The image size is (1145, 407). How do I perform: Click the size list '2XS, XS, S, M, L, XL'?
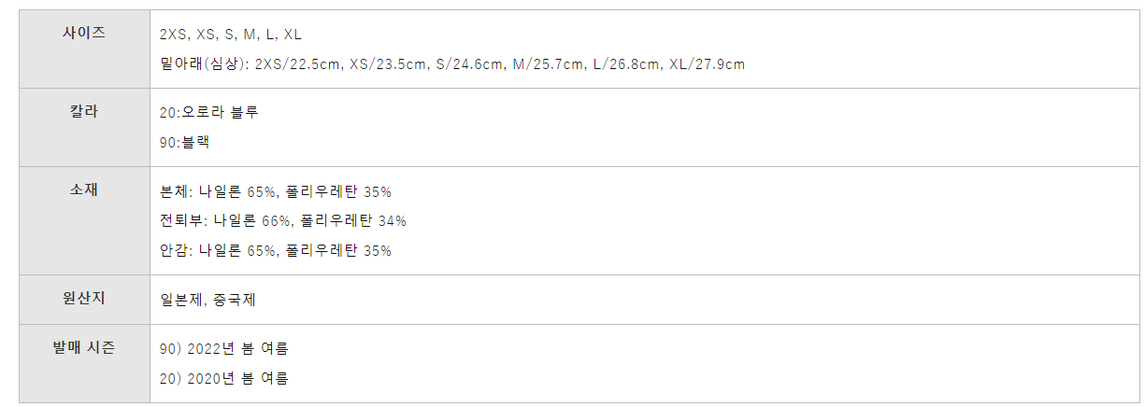[231, 35]
